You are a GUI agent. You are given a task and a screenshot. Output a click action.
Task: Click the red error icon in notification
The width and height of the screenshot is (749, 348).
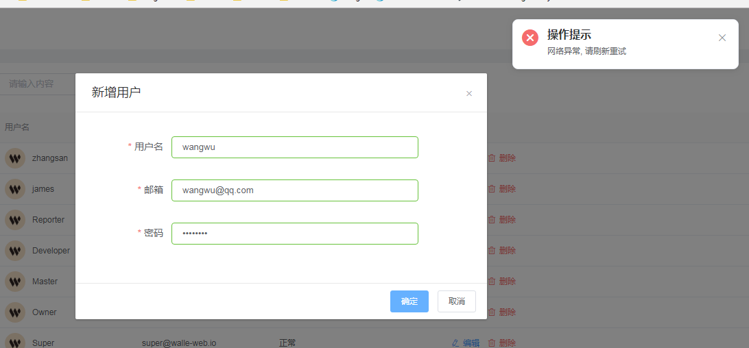tap(530, 38)
